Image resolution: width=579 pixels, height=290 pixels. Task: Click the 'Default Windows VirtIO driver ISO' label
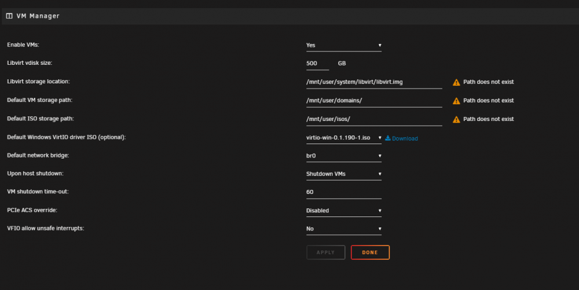[x=67, y=137]
